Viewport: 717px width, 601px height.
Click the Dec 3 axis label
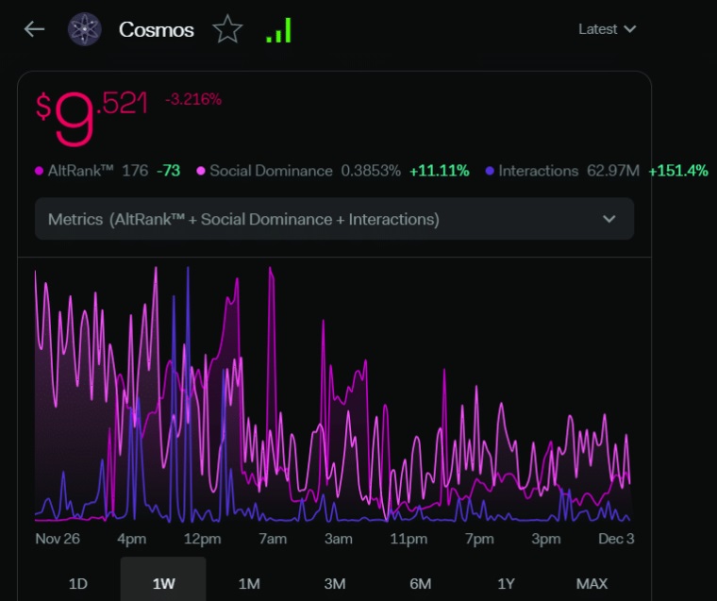(616, 539)
